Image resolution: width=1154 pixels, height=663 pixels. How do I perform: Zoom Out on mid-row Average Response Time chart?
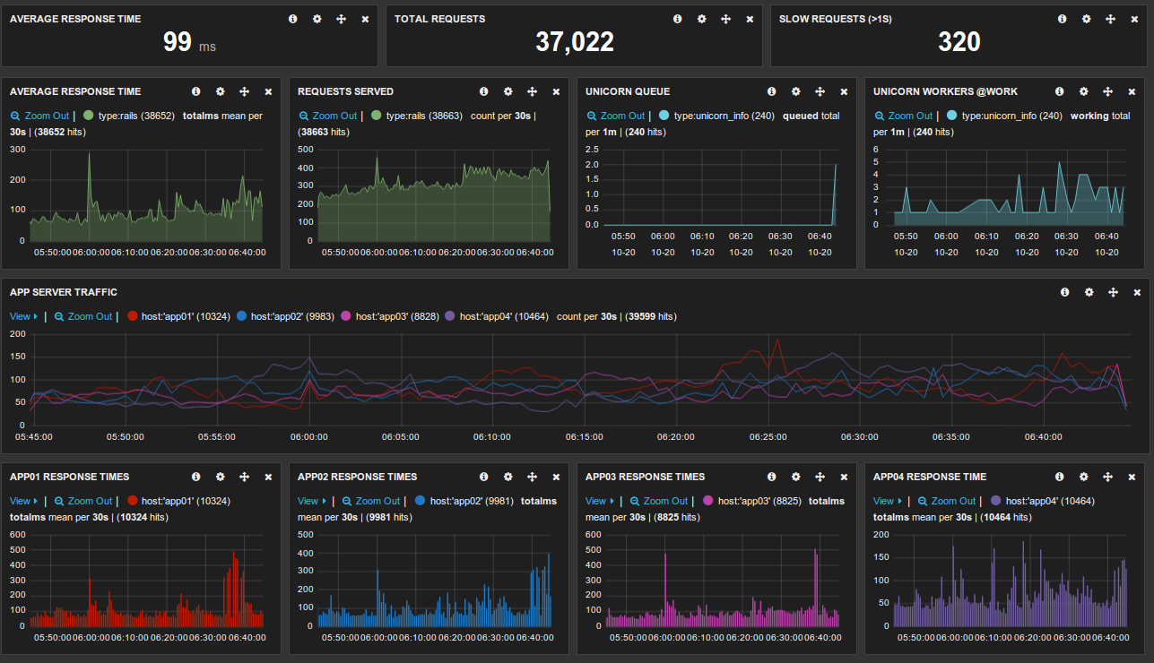pos(39,116)
